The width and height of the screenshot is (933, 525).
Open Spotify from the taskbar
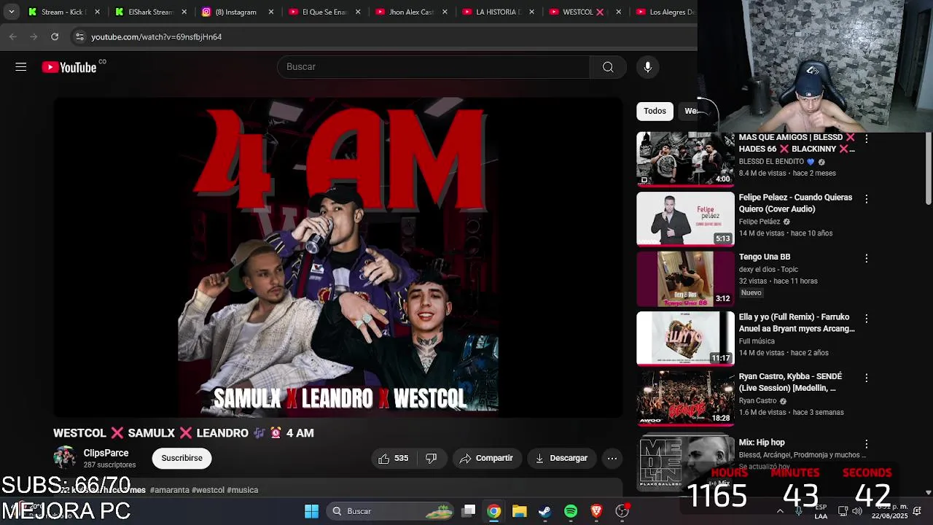(x=571, y=511)
